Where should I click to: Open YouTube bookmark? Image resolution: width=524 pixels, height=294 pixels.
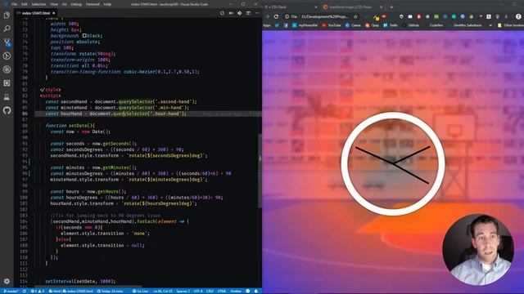coord(331,25)
